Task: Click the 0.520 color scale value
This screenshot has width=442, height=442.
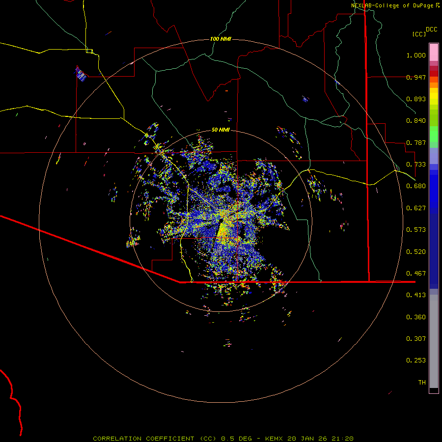Action: (416, 251)
